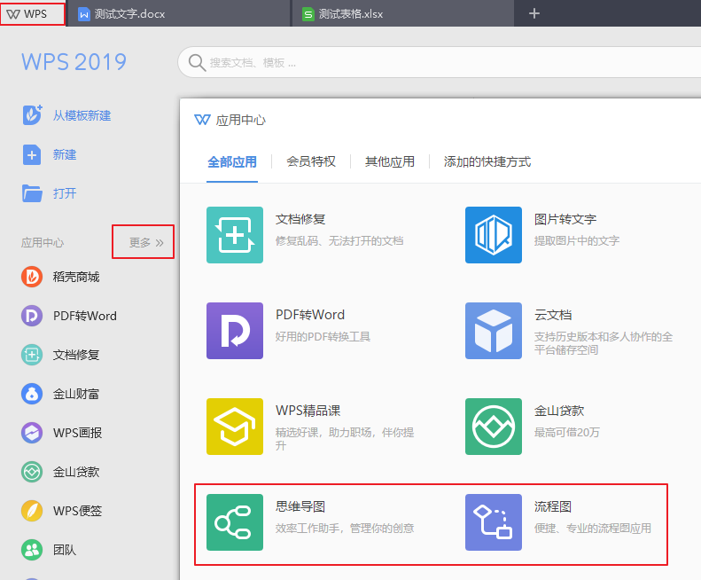Click 文档修复 title in app center
Viewport: 701px width, 580px height.
click(x=300, y=219)
